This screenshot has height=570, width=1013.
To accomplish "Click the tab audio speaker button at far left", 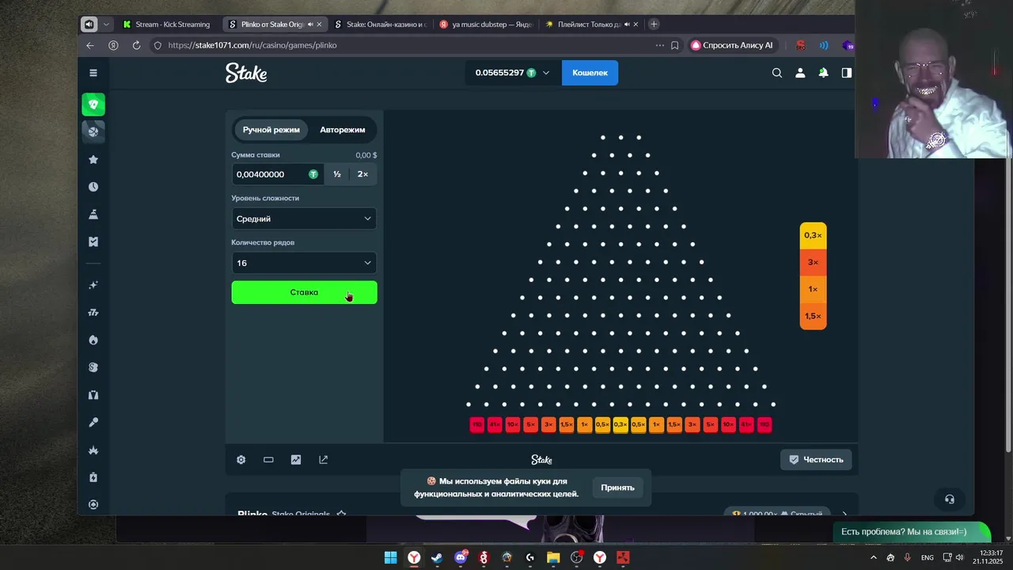I will point(89,25).
